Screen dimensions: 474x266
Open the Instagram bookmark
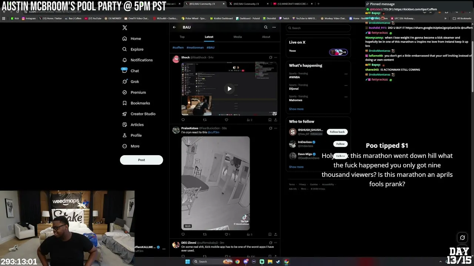tap(29, 18)
